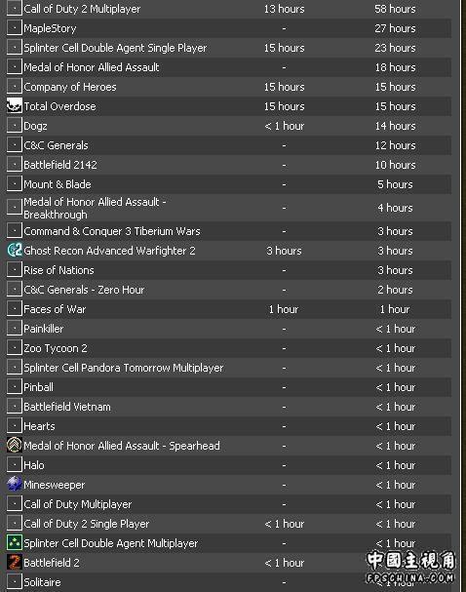Select Splinter Cell Double Agent Single Player name
This screenshot has width=466, height=592.
click(115, 48)
